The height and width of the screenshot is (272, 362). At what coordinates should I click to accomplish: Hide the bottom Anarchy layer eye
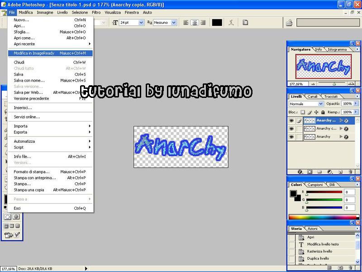(291, 137)
